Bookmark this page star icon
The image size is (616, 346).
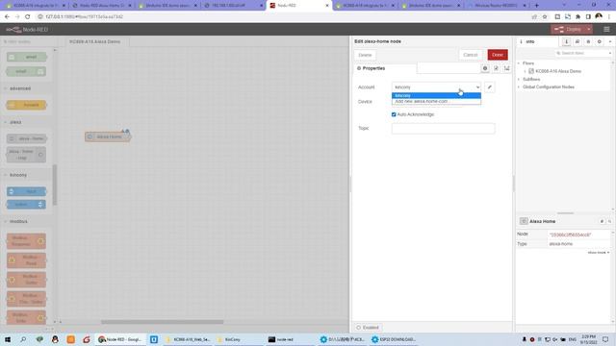point(545,17)
